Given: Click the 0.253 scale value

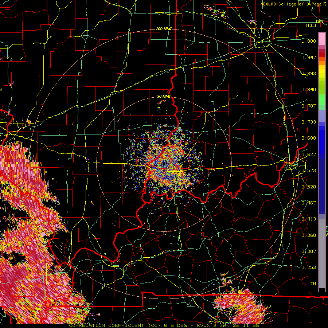Looking at the screenshot, I should pyautogui.click(x=309, y=268).
